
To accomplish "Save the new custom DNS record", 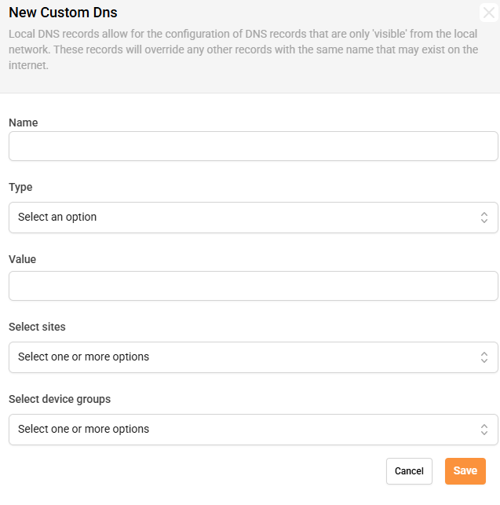I will pos(465,471).
